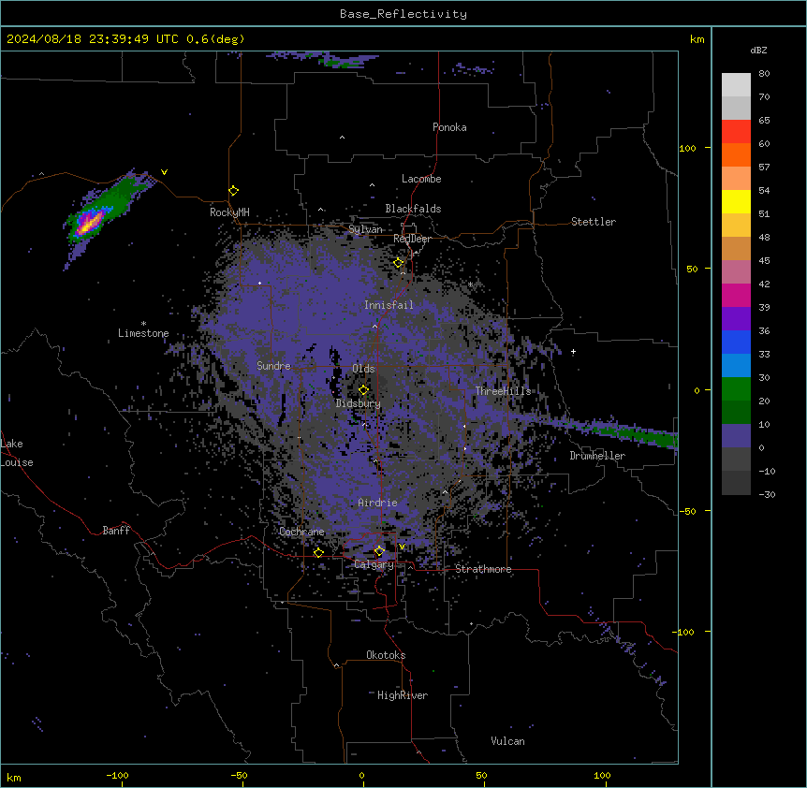Click the Innisfail city label
This screenshot has width=807, height=788.
389,305
